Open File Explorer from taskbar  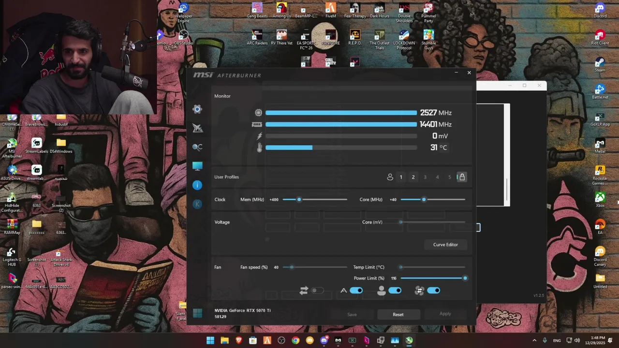[224, 340]
